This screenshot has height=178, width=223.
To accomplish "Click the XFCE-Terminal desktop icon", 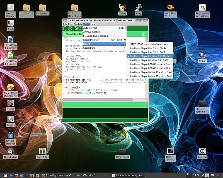I will click(x=170, y=155).
